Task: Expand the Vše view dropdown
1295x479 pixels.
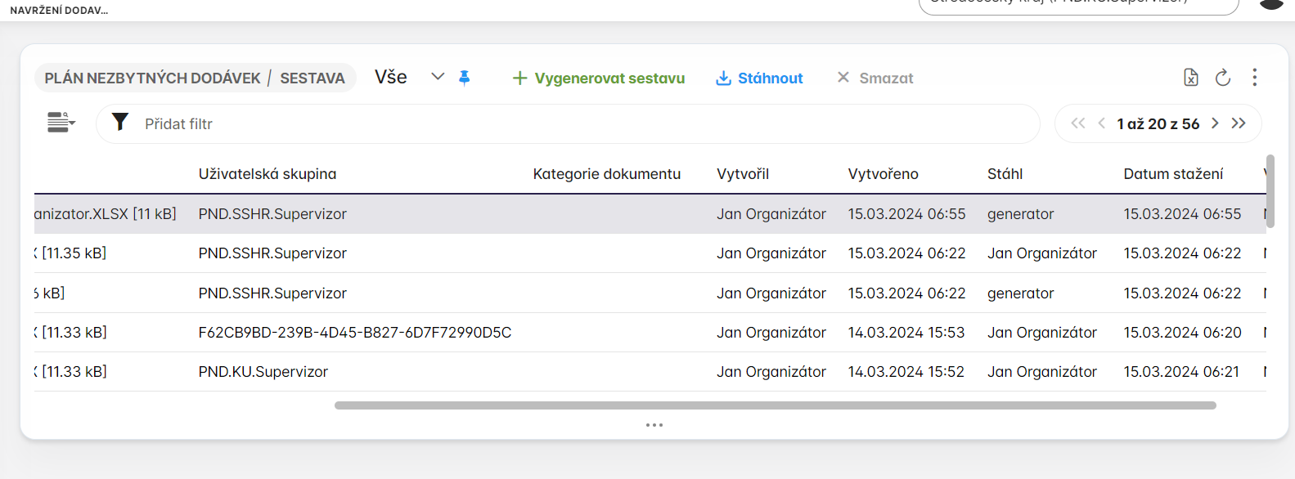Action: click(438, 77)
